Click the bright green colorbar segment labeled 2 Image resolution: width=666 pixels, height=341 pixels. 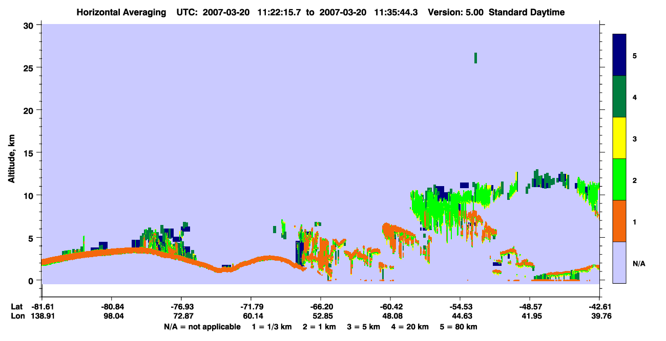coord(619,179)
